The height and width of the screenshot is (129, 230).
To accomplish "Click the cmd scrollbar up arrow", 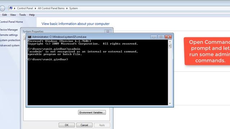I will [x=170, y=42].
